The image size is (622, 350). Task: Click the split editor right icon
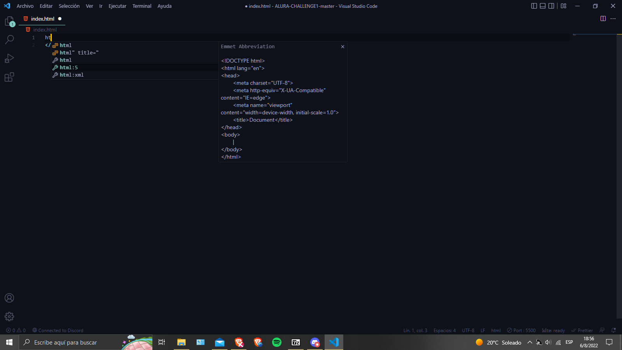point(603,19)
